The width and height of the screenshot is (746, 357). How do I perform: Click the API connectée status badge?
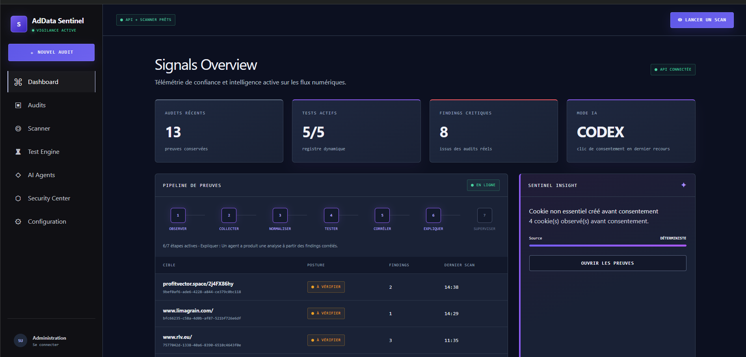(673, 69)
